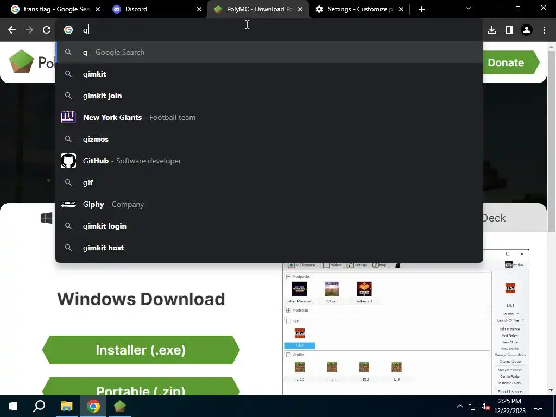Viewport: 556px width, 417px height.
Task: Click the PolyMC taskbar icon
Action: (x=120, y=406)
